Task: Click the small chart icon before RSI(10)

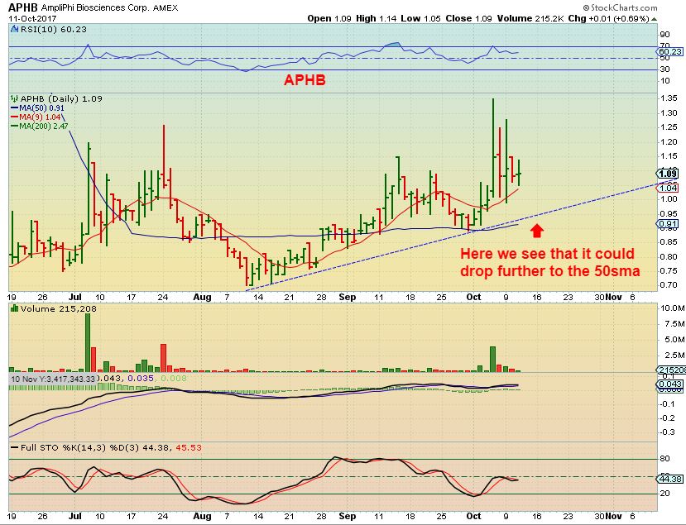Action: click(x=14, y=29)
